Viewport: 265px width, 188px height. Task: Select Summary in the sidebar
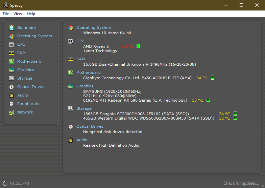[26, 27]
